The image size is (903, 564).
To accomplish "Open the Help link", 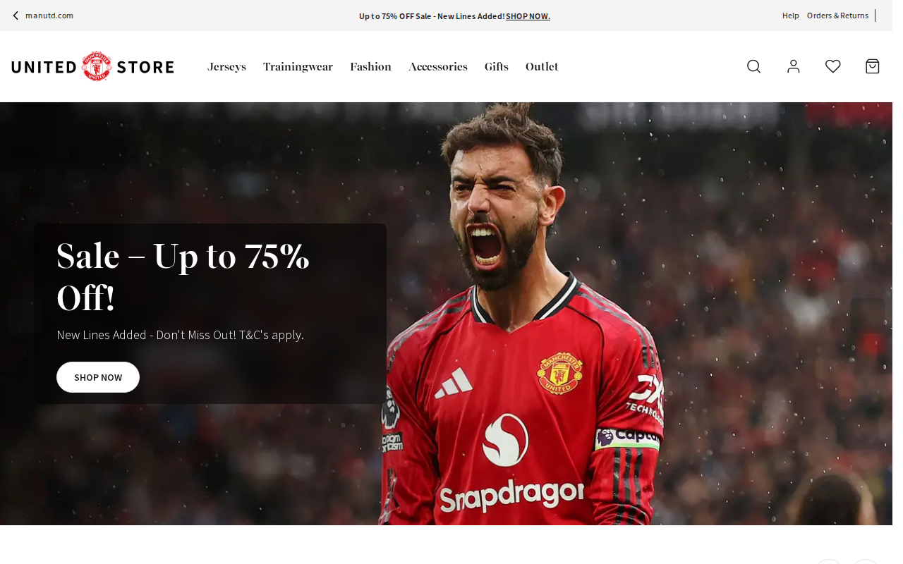I will pyautogui.click(x=790, y=16).
